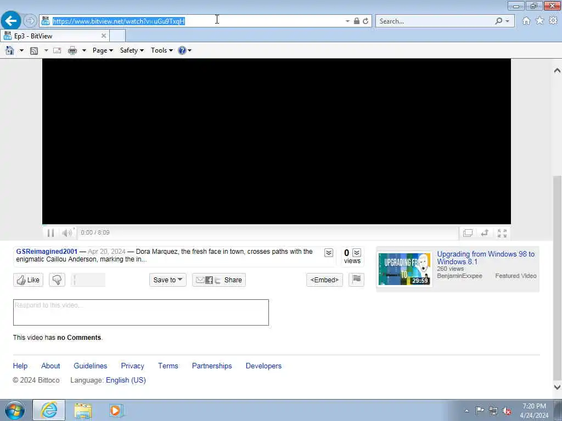Expand the view statistics chevron
This screenshot has height=421, width=562.
tap(357, 253)
